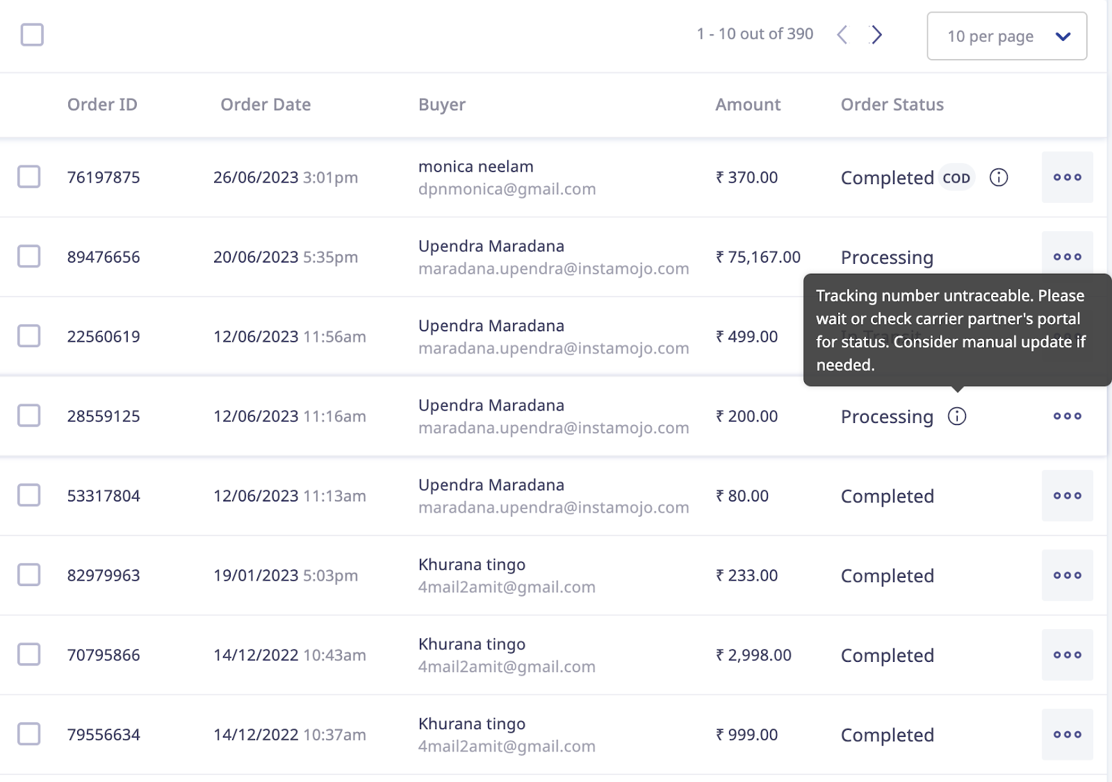1112x782 pixels.
Task: Tick the checkbox for order 22560619
Action: (x=29, y=336)
